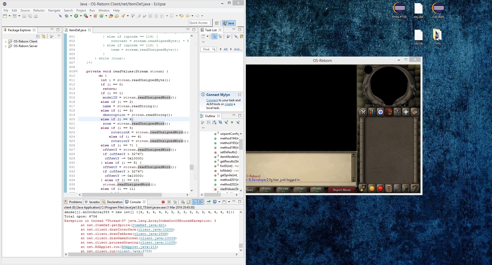Toggle Link with Editor in Package Explorer
Viewport: 492px width, 265px height.
(44, 36)
